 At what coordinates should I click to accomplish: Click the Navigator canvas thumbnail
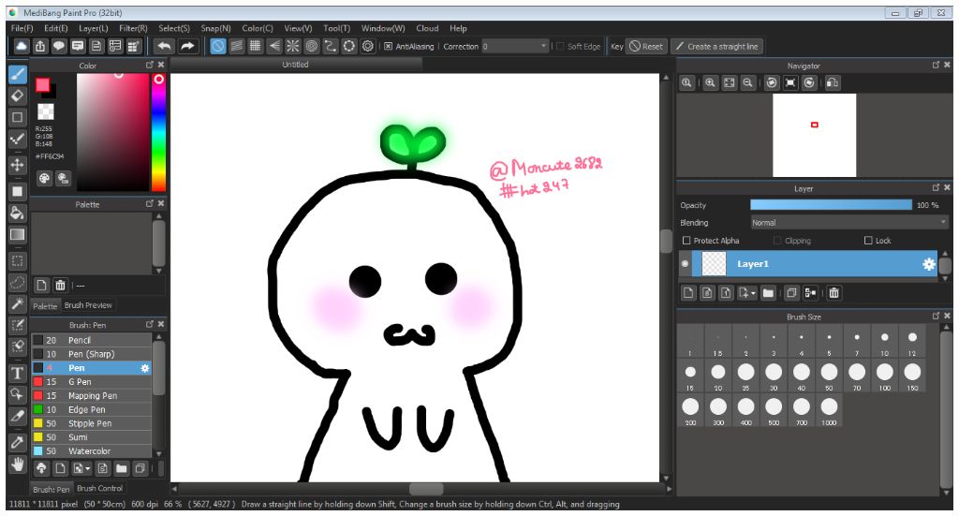814,135
